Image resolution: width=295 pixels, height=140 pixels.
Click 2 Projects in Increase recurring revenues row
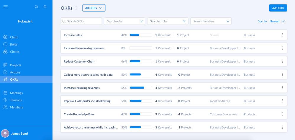click(x=185, y=88)
